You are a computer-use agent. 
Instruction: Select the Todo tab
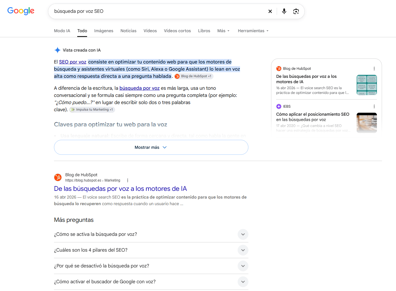pos(82,31)
